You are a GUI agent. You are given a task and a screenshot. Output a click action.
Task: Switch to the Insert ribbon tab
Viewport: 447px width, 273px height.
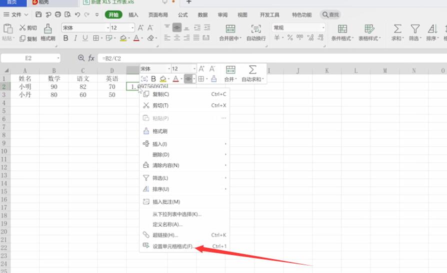tap(133, 15)
